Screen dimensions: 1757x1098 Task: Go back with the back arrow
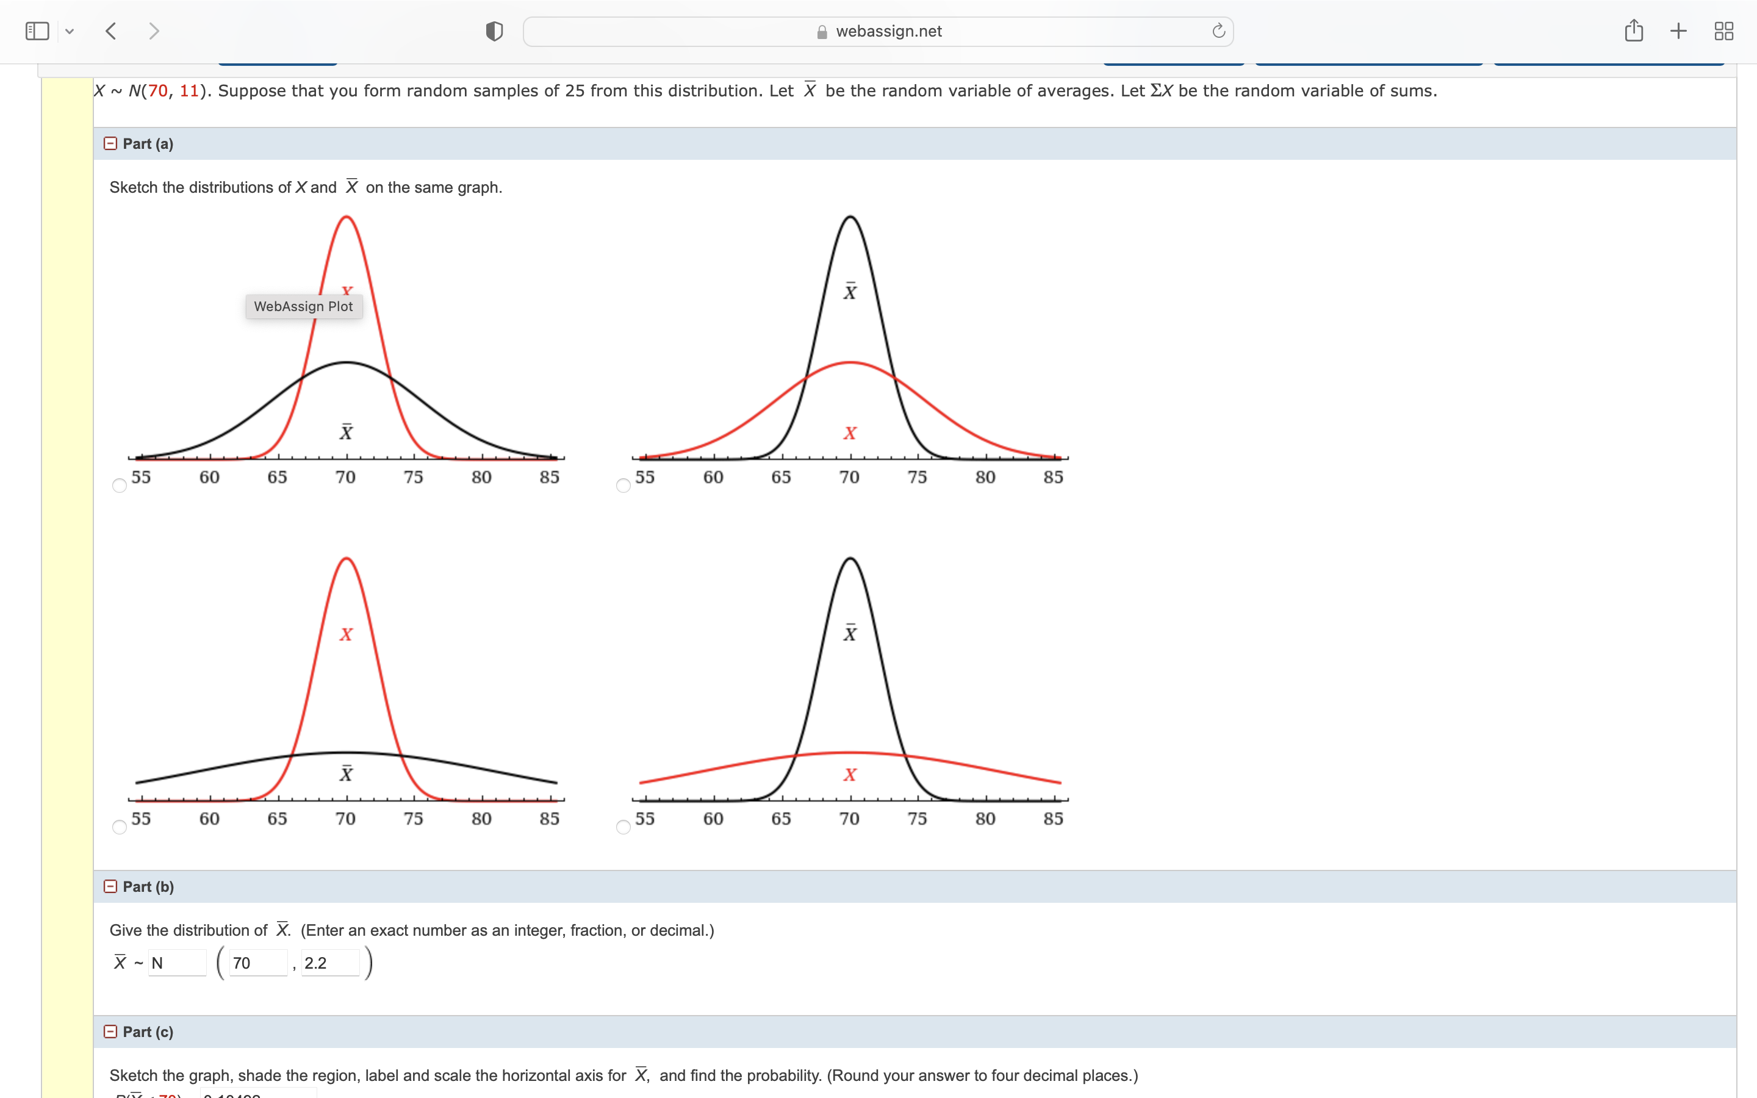point(111,31)
